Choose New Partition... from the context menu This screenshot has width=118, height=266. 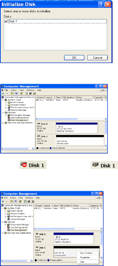pyautogui.click(x=87, y=253)
